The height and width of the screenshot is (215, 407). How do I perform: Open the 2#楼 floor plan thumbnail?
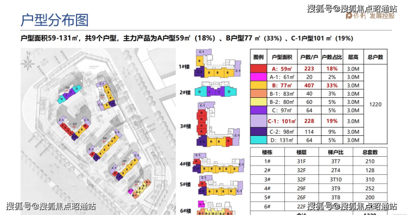pos(216,90)
